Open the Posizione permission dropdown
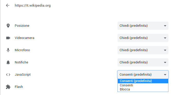 pos(143,26)
